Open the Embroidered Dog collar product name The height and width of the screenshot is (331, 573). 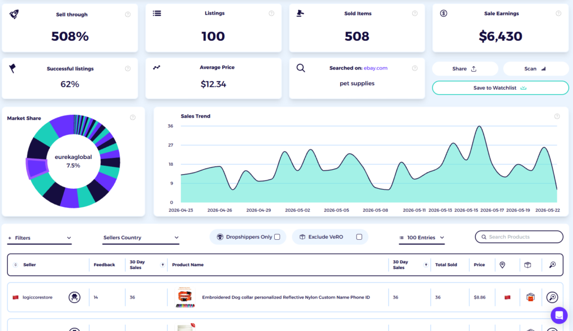tap(286, 297)
